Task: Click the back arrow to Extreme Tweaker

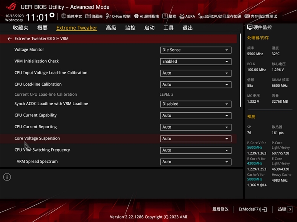Action: [10, 39]
